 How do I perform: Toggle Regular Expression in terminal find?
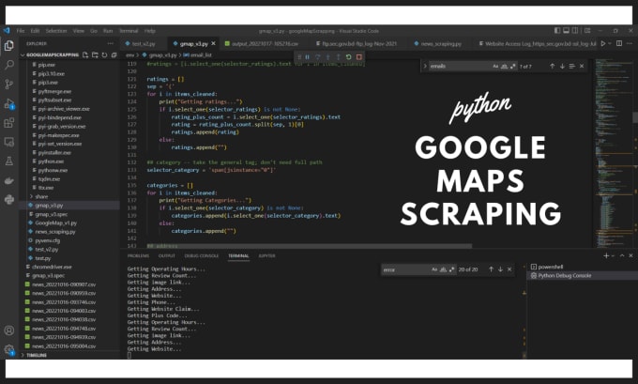coord(451,269)
